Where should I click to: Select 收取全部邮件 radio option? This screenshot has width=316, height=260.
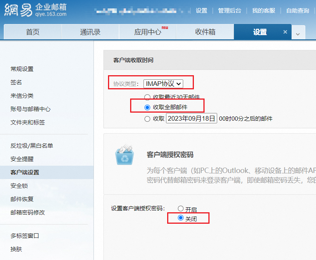coord(147,107)
